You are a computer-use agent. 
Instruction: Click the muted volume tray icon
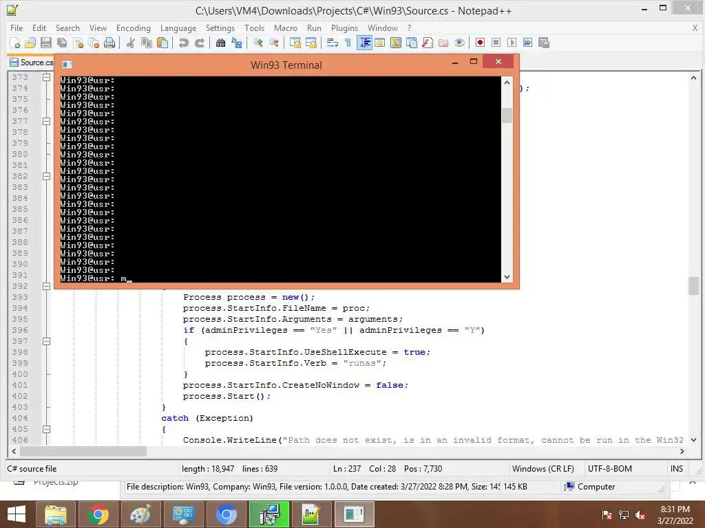[x=640, y=515]
